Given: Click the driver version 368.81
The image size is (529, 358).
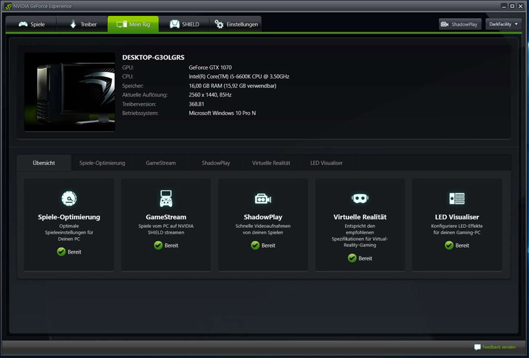Looking at the screenshot, I should pos(196,104).
